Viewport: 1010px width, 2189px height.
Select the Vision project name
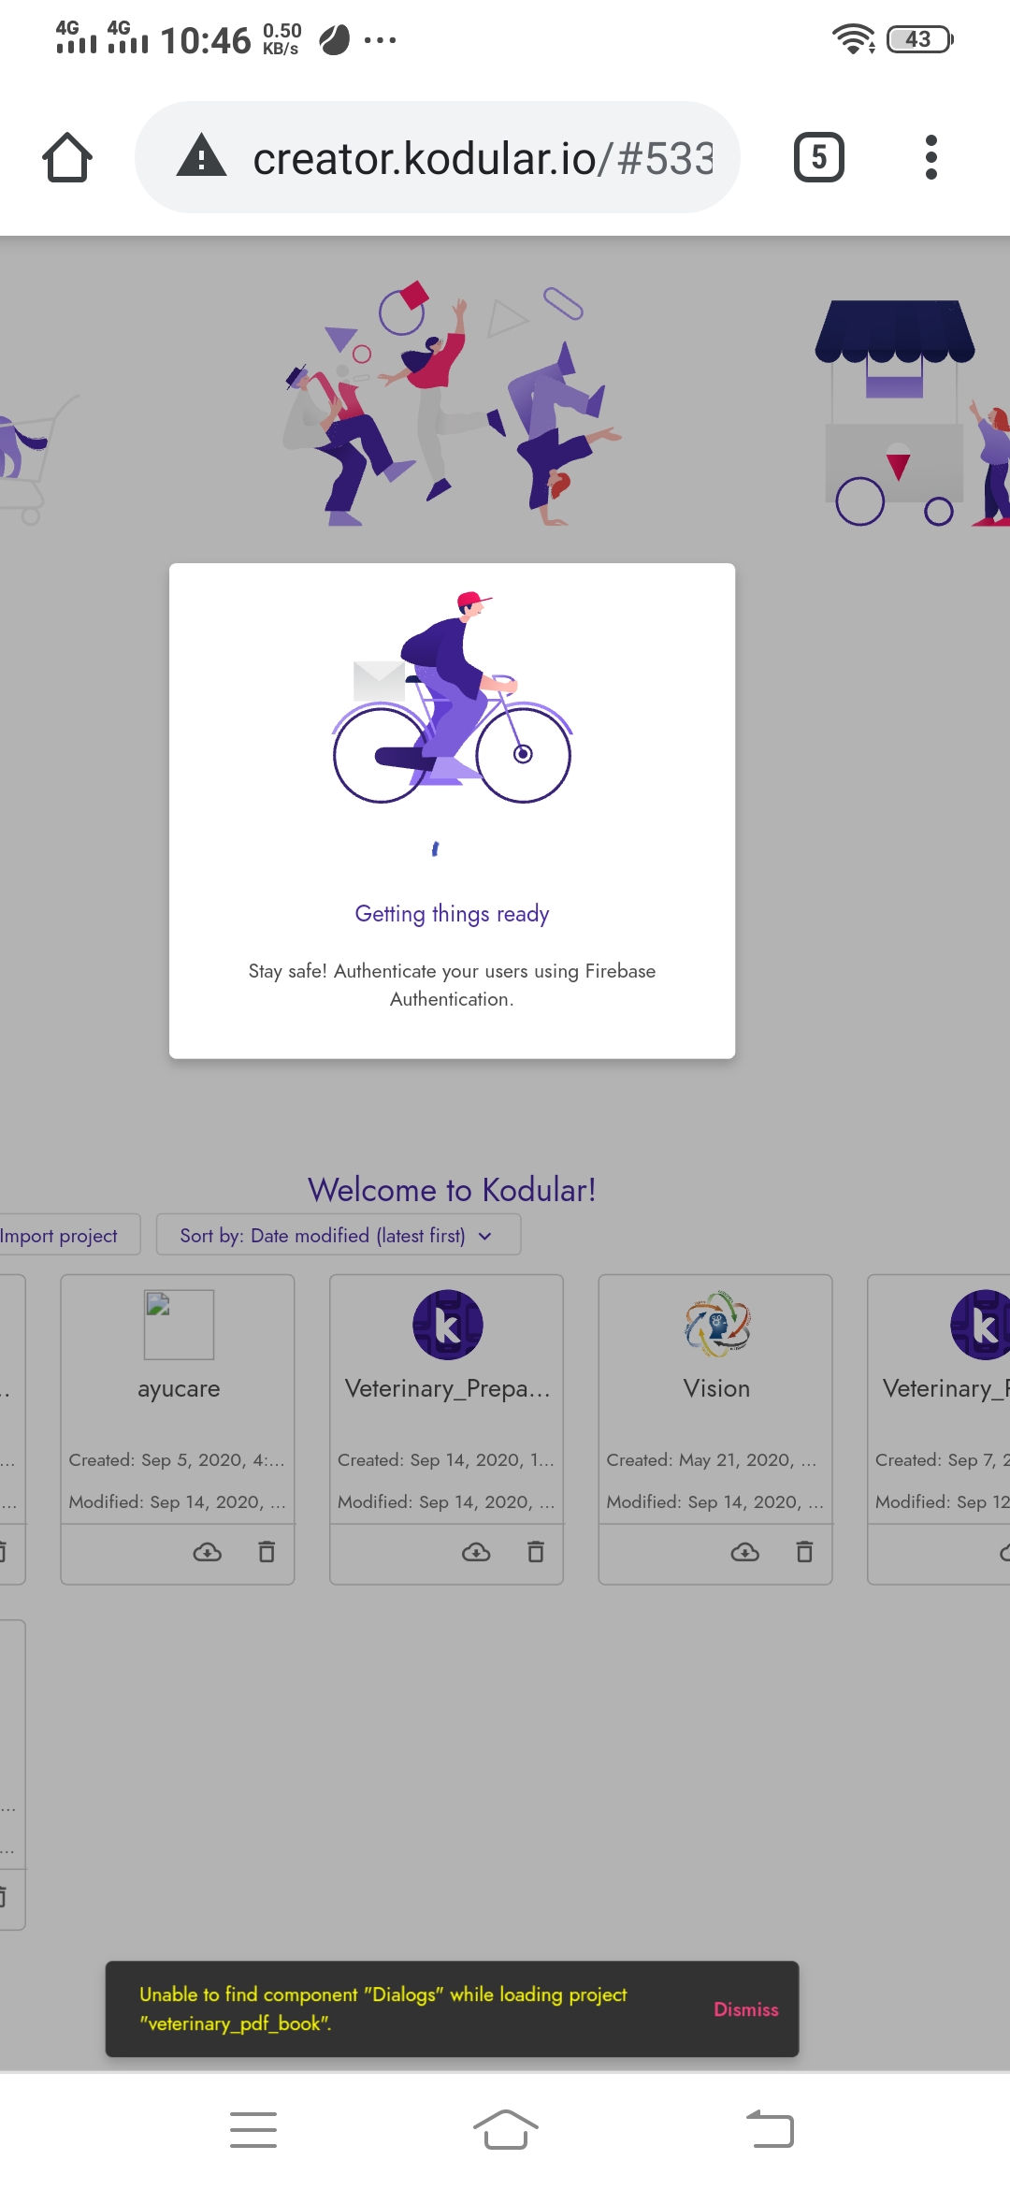pyautogui.click(x=716, y=1388)
